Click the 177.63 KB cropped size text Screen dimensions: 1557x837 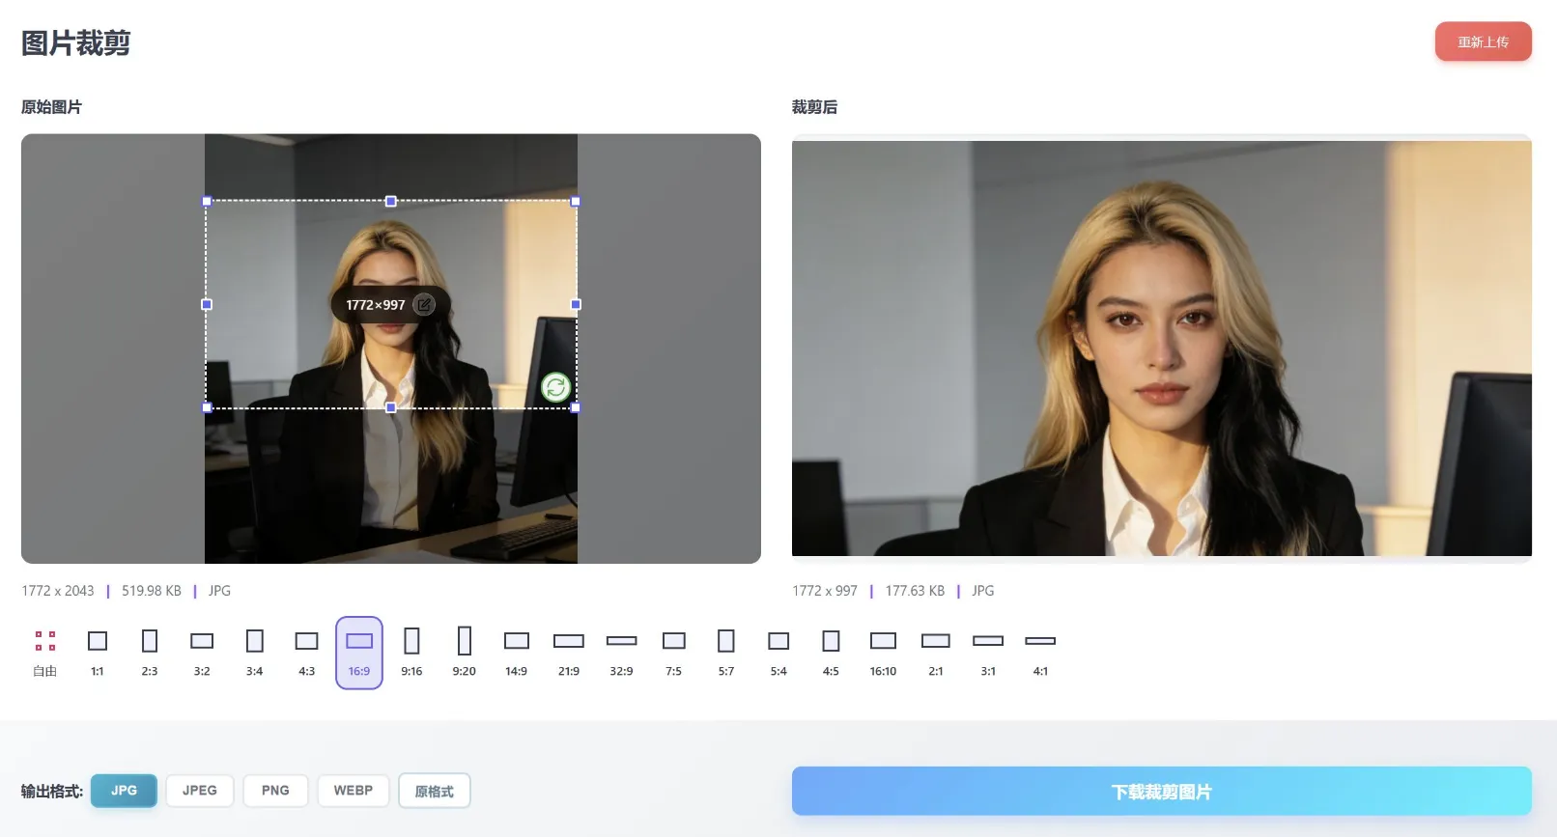(915, 591)
